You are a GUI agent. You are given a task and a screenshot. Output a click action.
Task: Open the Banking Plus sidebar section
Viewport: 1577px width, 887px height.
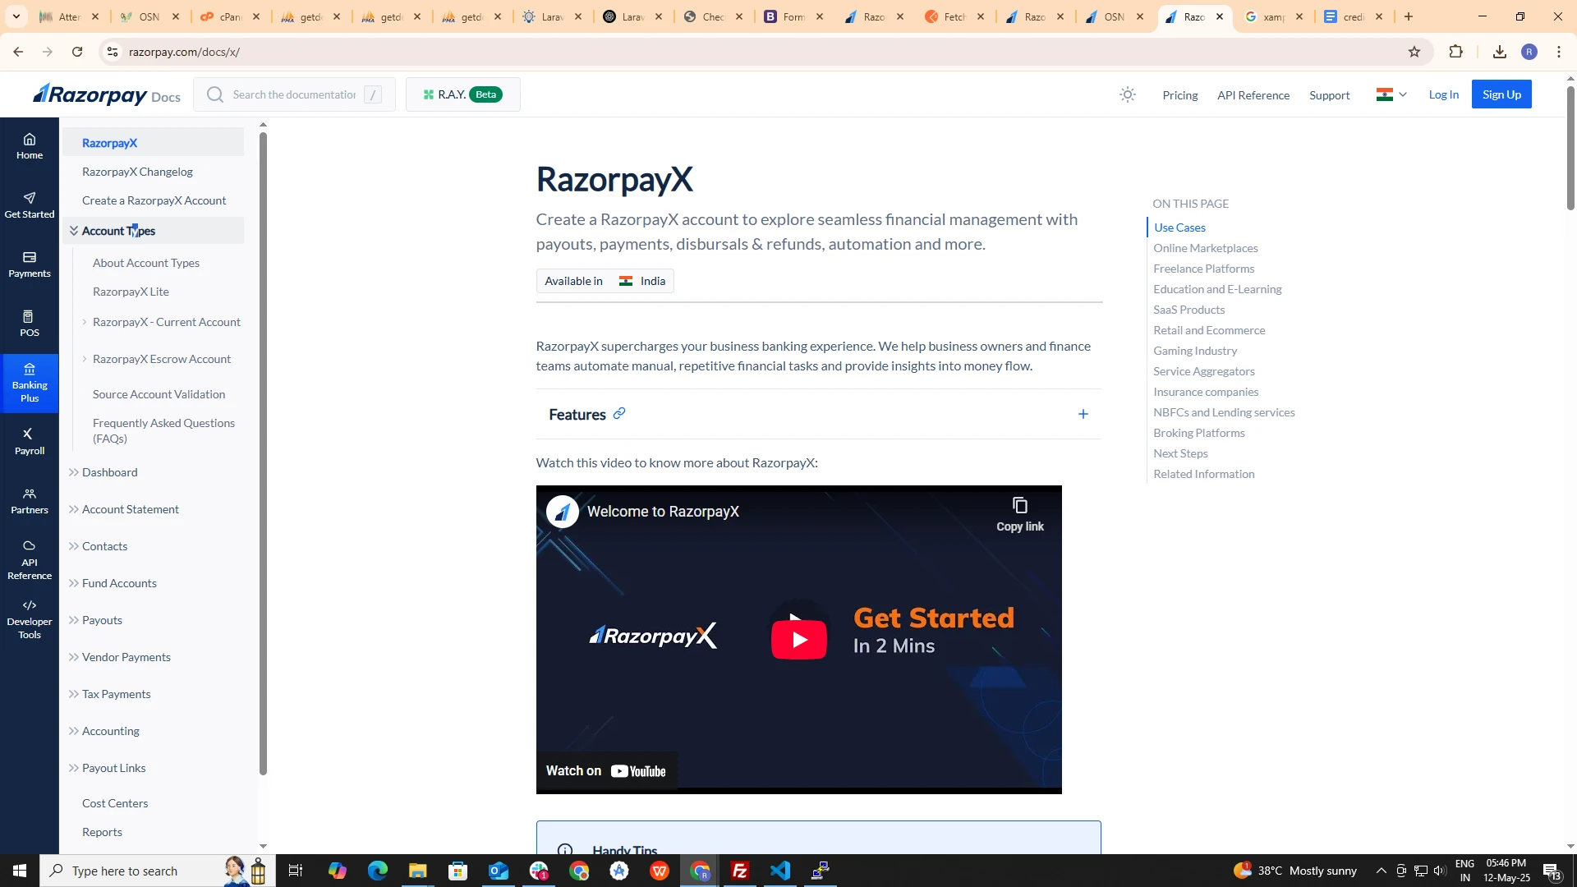(x=30, y=383)
